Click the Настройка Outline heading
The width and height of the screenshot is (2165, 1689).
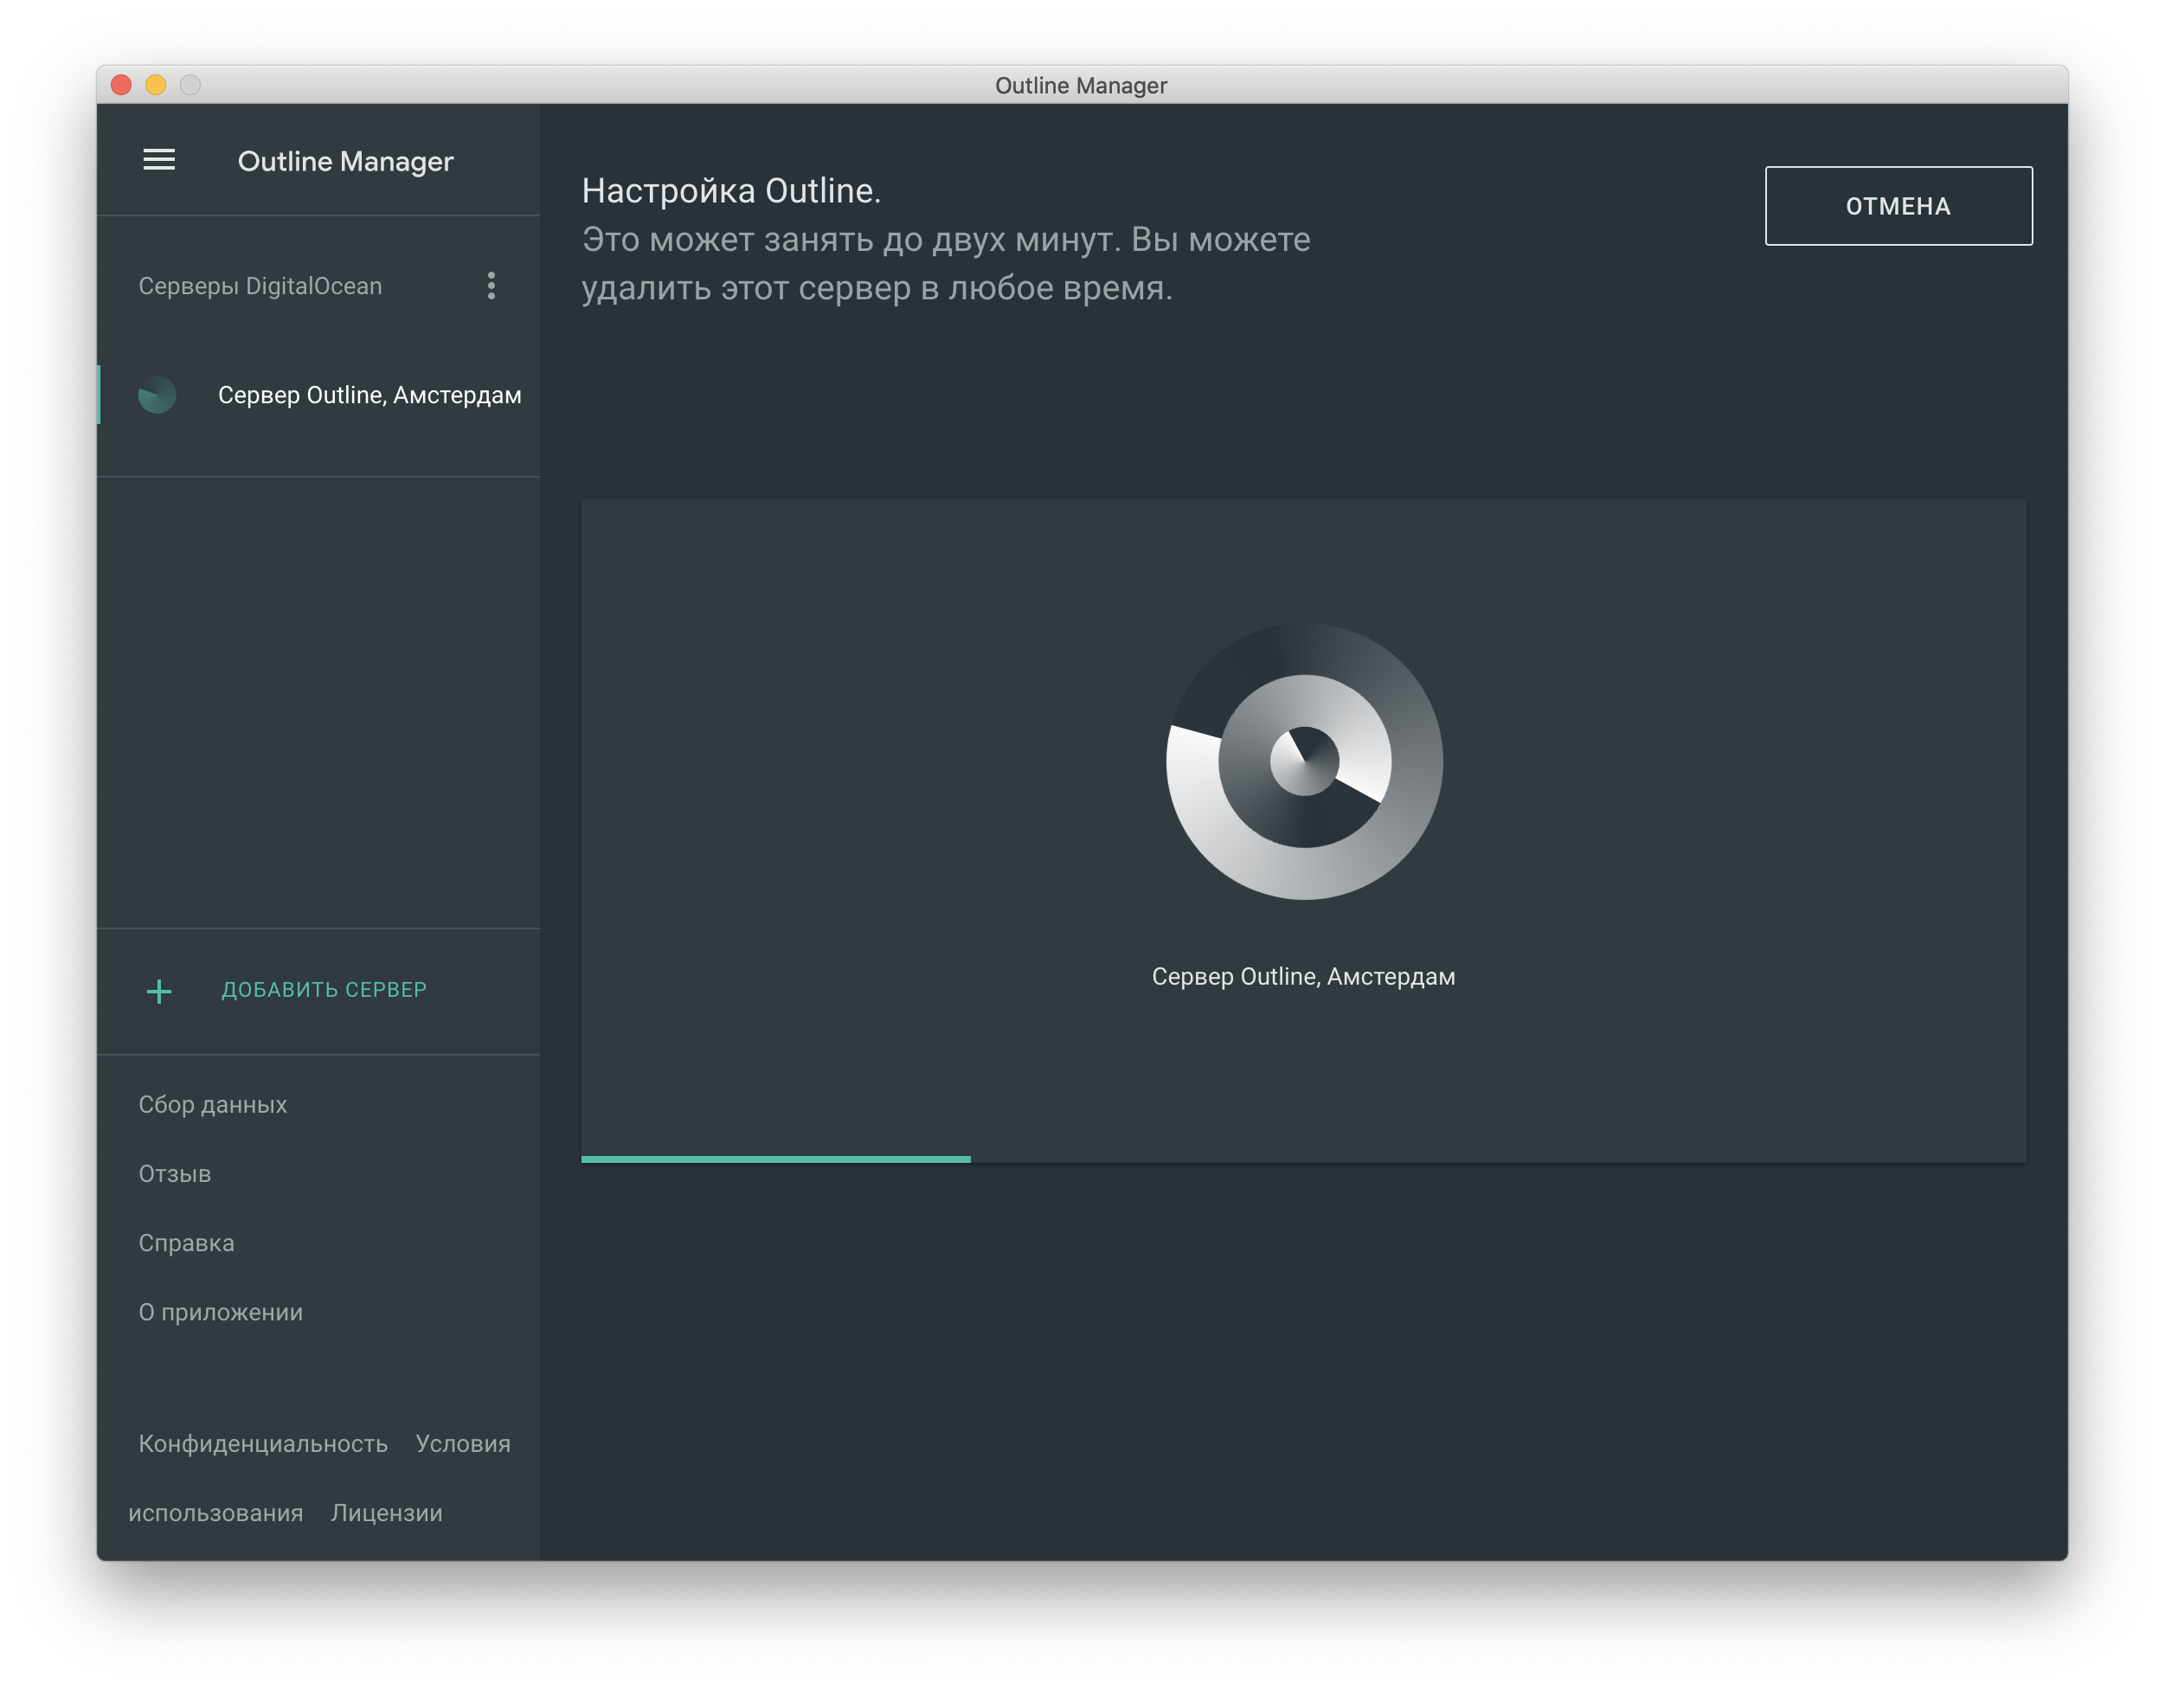(730, 190)
